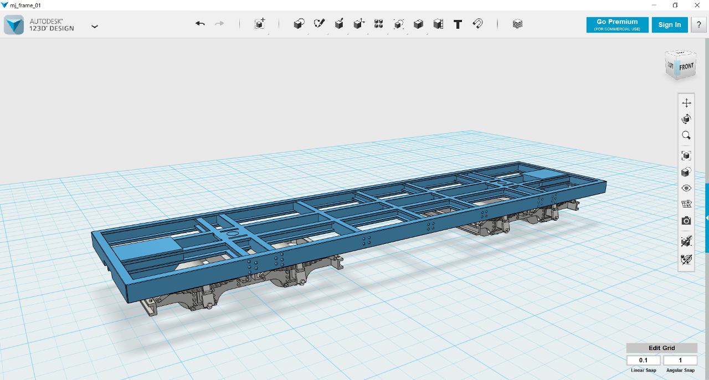Select the Zoom magnifier tool
This screenshot has height=380, width=709.
coord(686,135)
